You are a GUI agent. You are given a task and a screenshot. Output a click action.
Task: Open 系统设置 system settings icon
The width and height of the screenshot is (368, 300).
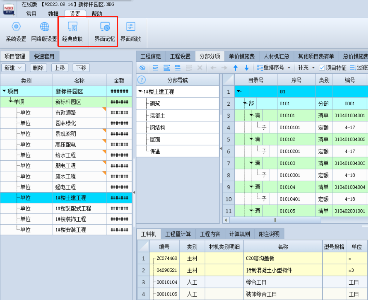16,27
